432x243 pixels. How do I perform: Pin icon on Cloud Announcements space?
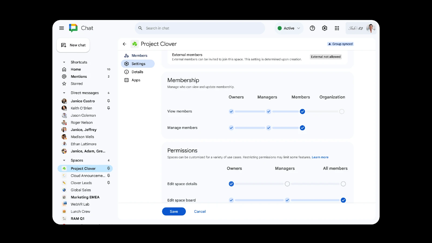click(x=109, y=175)
